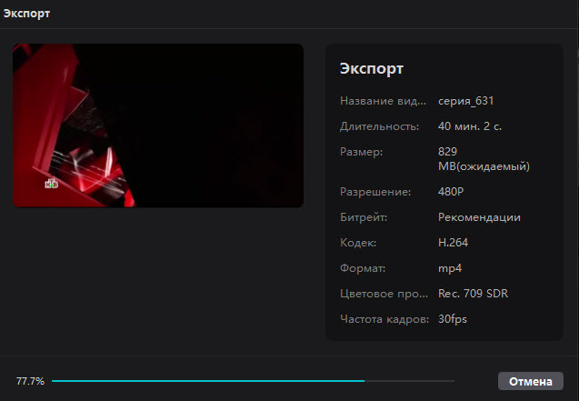Image resolution: width=579 pixels, height=401 pixels.
Task: Click the resolution value 480P
Action: 451,192
